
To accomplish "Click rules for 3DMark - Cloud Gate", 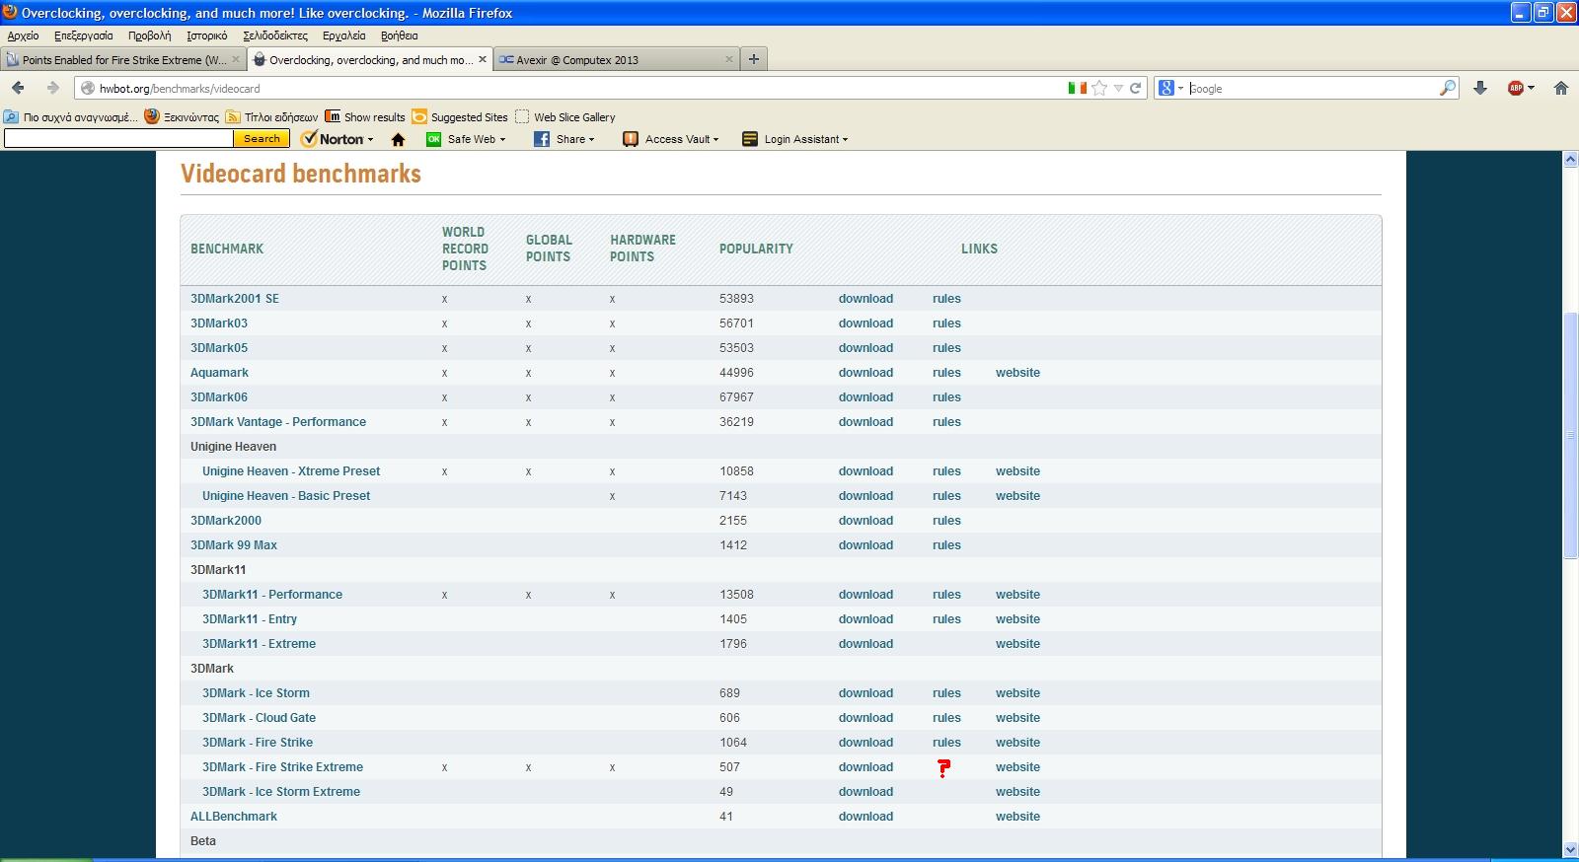I will point(946,718).
